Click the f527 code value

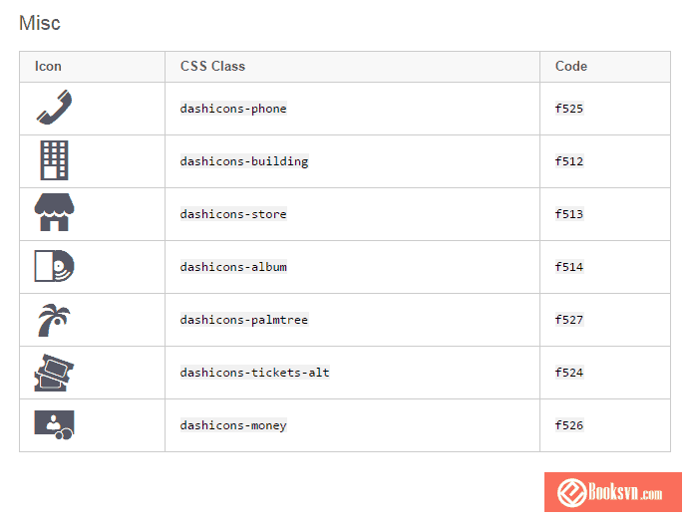click(569, 320)
